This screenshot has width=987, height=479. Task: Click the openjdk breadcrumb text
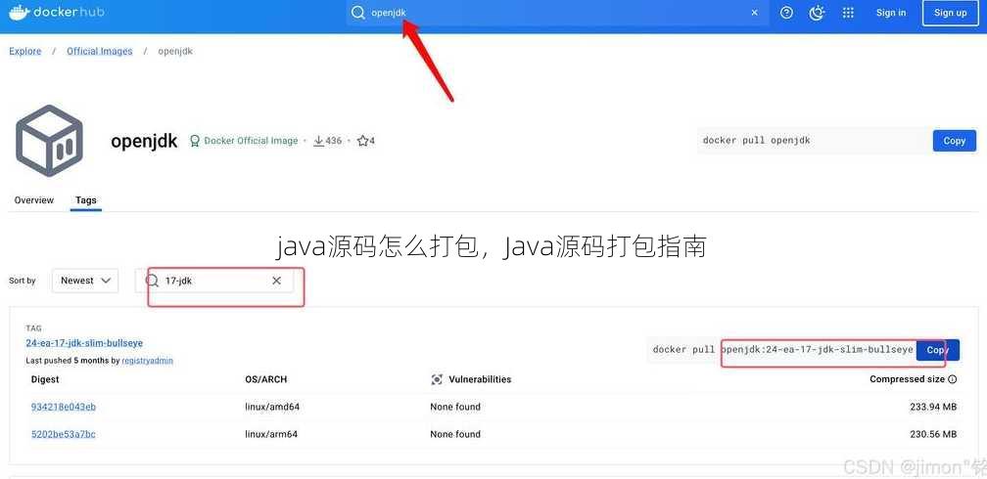coord(175,51)
